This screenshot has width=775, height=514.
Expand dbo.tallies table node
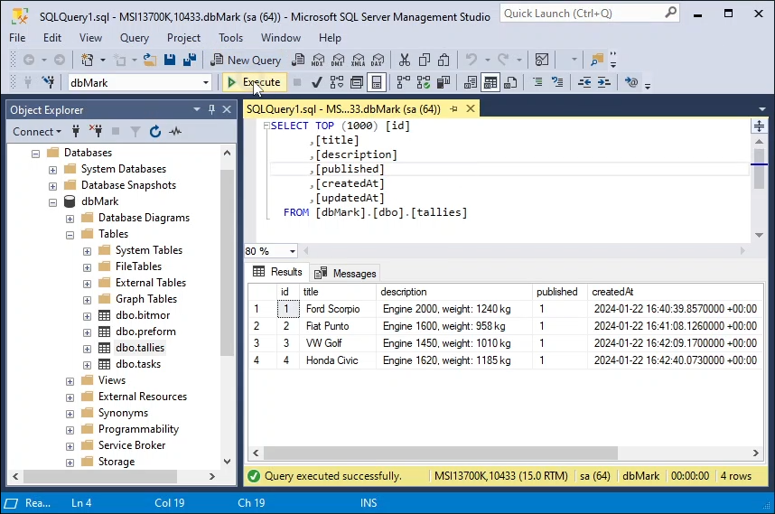tap(87, 349)
